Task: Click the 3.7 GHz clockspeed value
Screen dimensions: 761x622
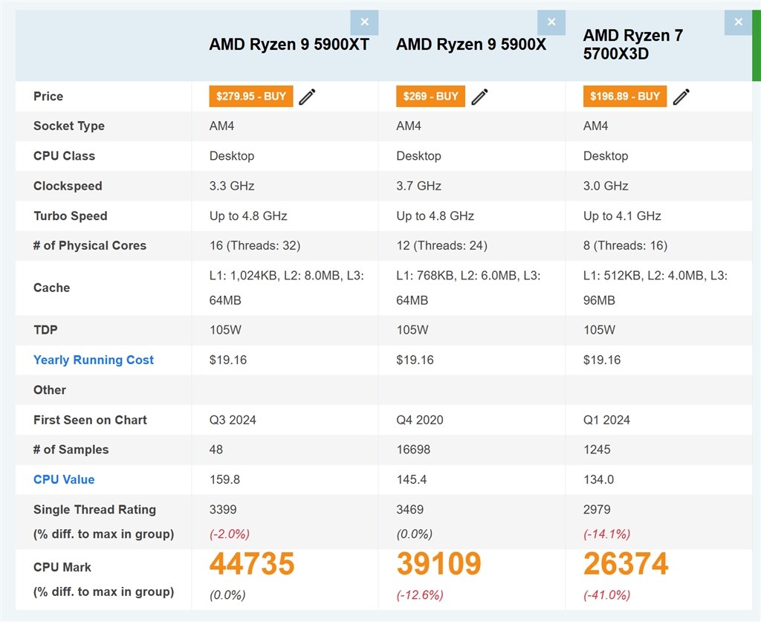Action: [418, 186]
